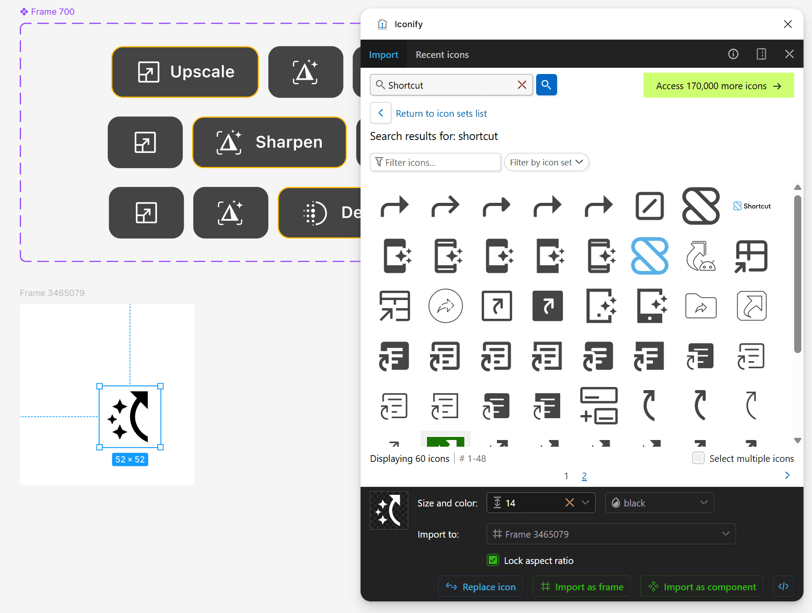This screenshot has width=812, height=613.
Task: Open the Filter by icon set dropdown
Action: click(546, 162)
